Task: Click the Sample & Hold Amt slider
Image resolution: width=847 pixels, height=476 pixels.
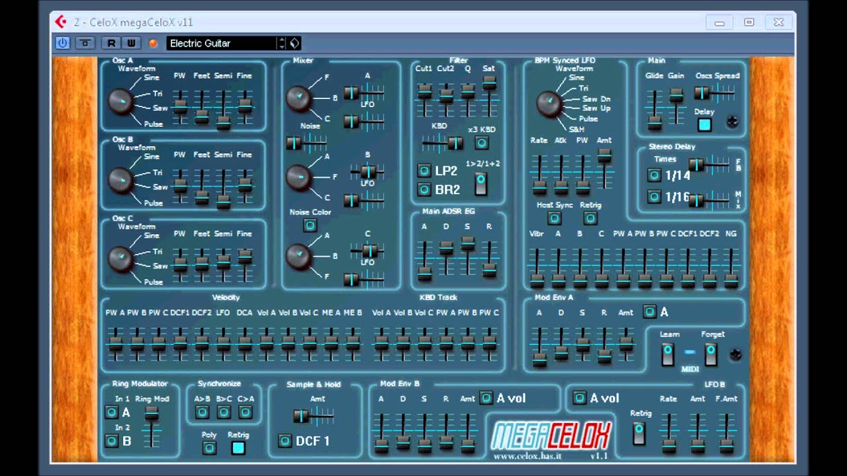Action: pyautogui.click(x=313, y=416)
